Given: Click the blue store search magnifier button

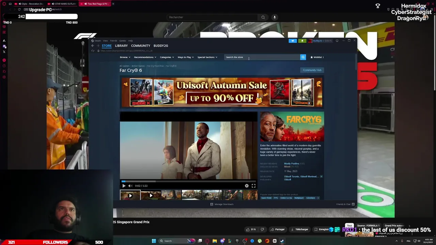Looking at the screenshot, I should 303,57.
